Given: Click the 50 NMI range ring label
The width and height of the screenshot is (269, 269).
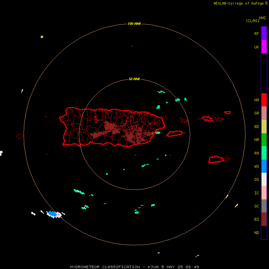Looking at the screenshot, I should (134, 79).
